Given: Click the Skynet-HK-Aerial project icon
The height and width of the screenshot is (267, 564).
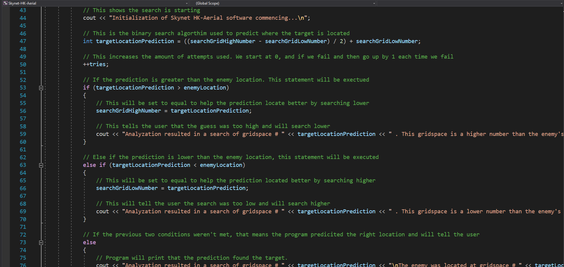Looking at the screenshot, I should click(5, 3).
